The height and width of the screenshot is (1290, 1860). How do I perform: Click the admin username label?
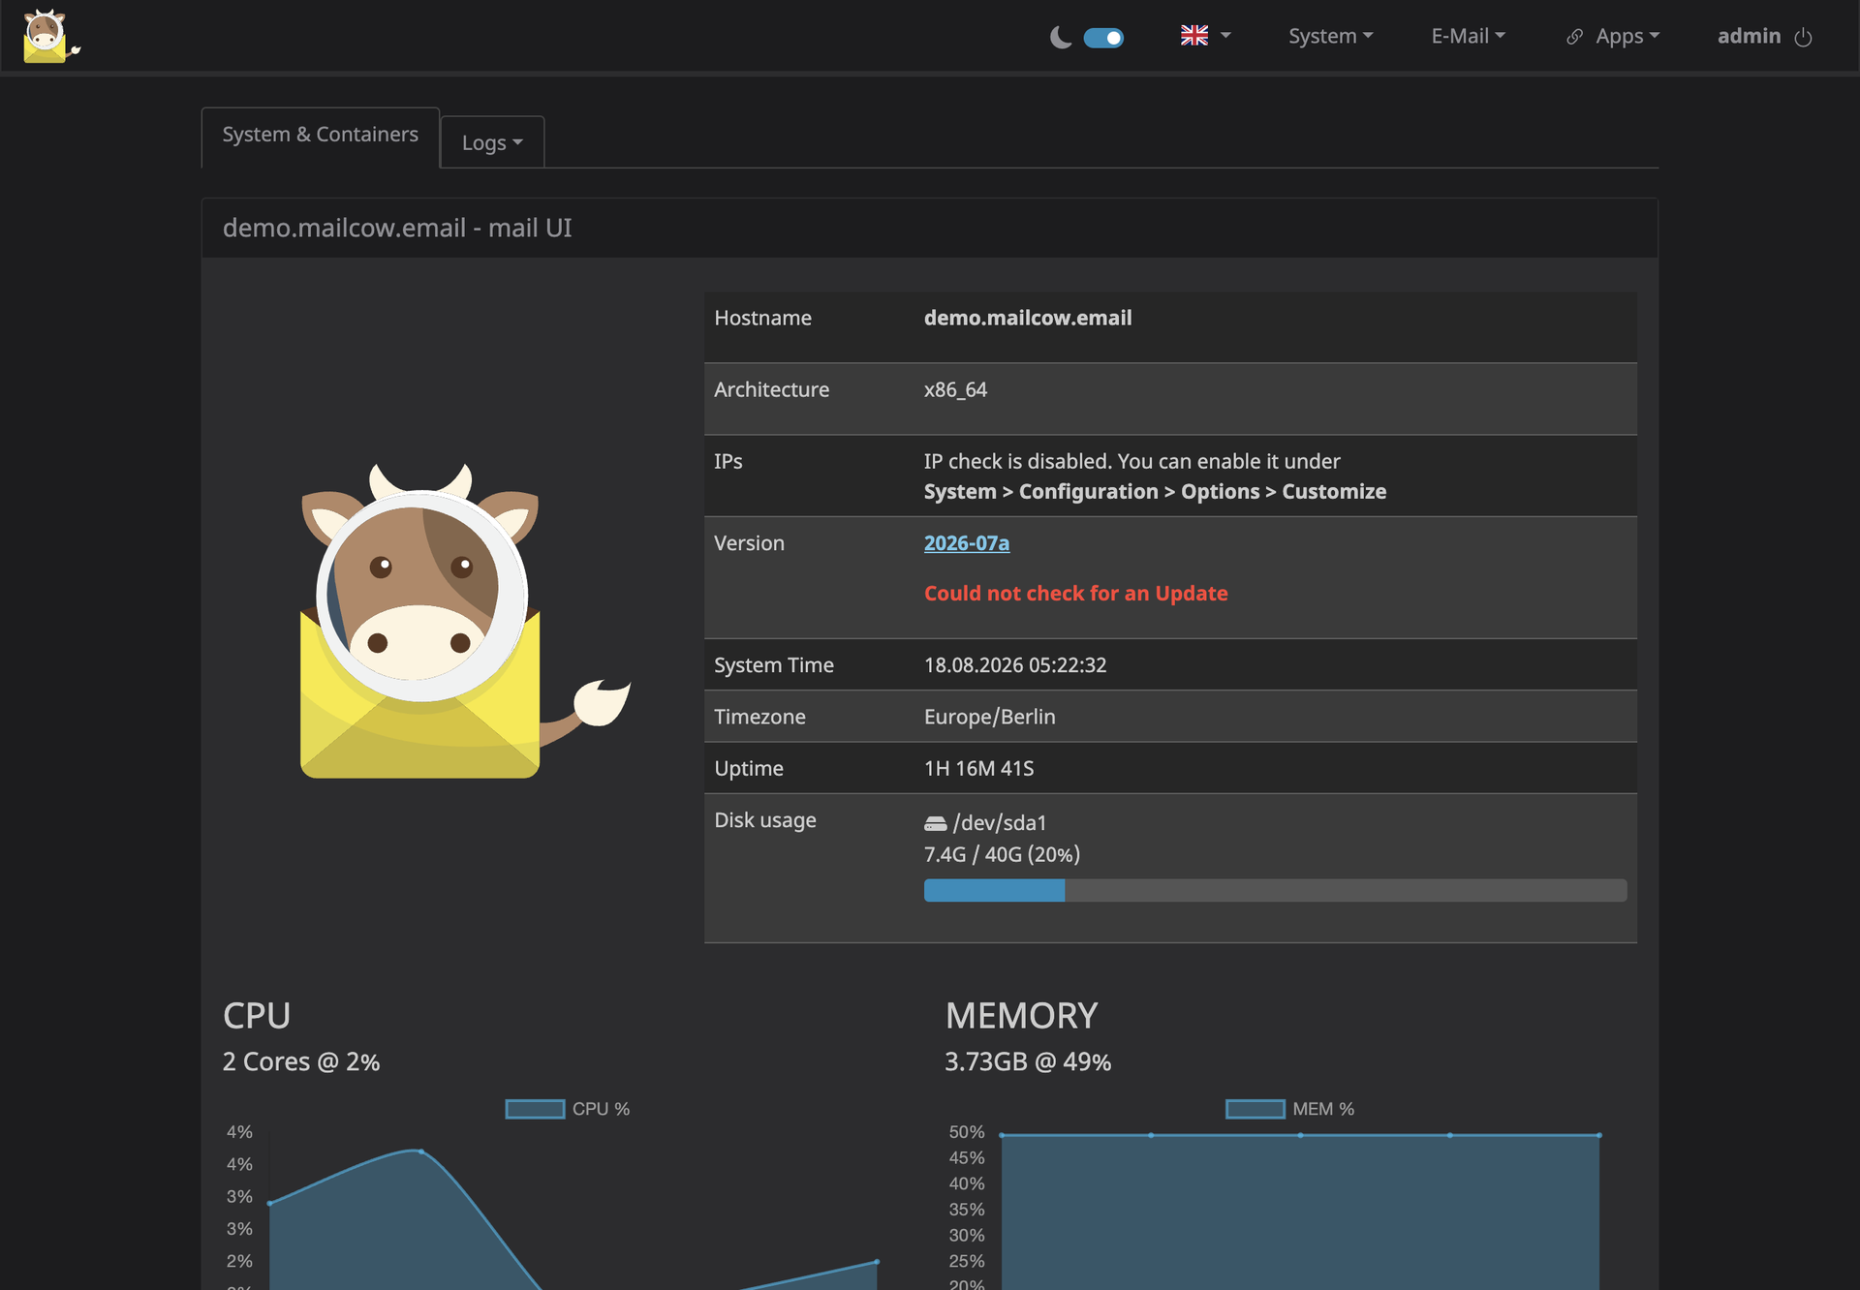pos(1749,36)
